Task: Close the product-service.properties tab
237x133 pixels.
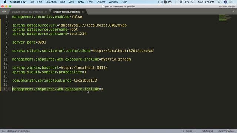Action: click(83, 12)
